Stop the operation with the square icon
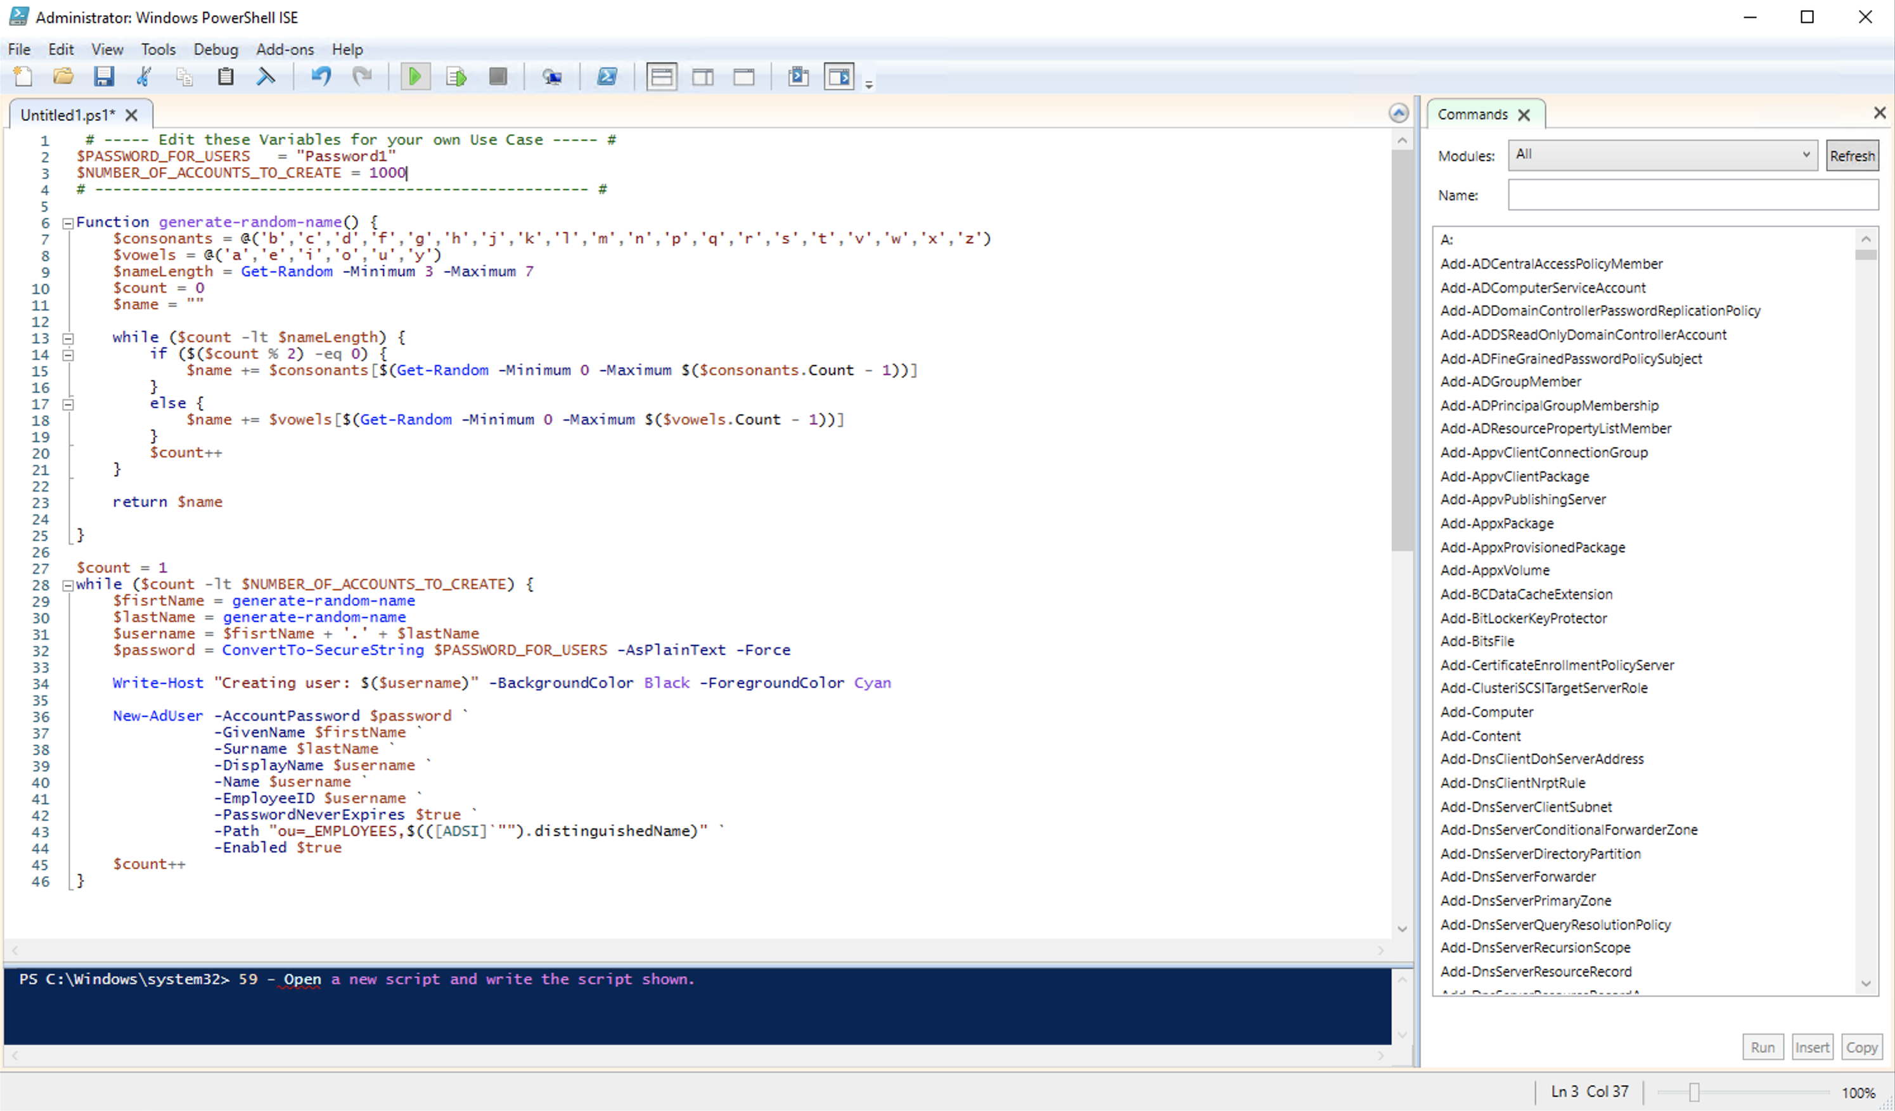 (498, 76)
